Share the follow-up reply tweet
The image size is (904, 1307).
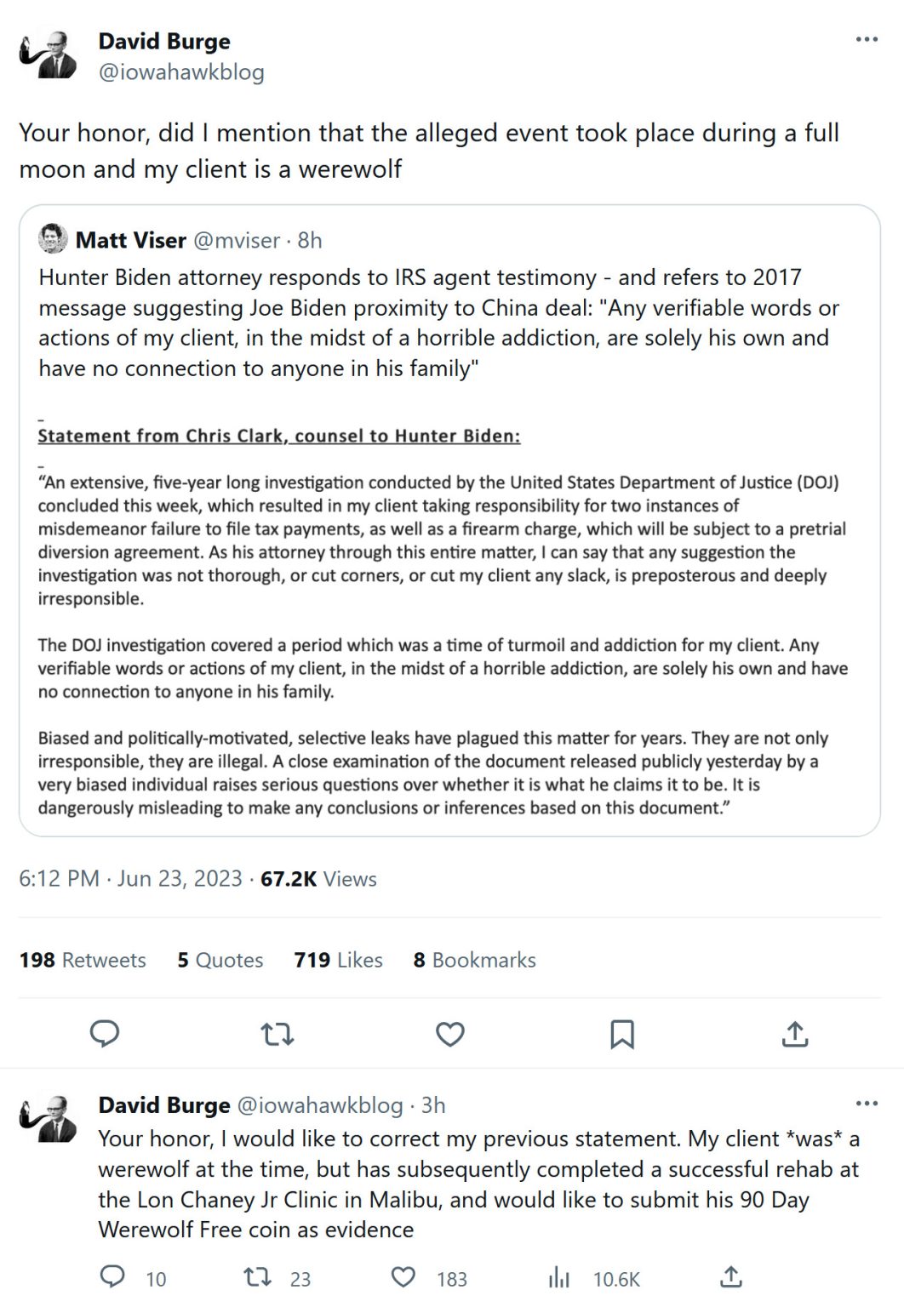tap(731, 1277)
